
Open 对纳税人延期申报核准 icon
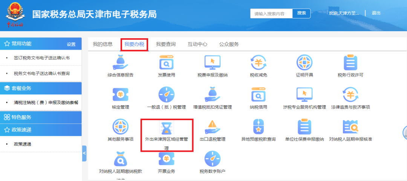click(350, 127)
